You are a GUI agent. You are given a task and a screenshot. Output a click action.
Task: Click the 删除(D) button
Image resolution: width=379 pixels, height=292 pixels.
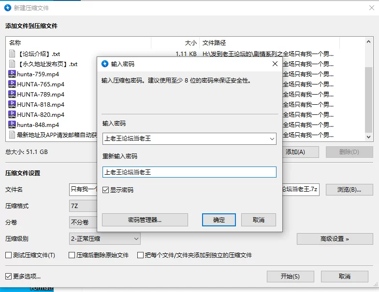pos(349,152)
